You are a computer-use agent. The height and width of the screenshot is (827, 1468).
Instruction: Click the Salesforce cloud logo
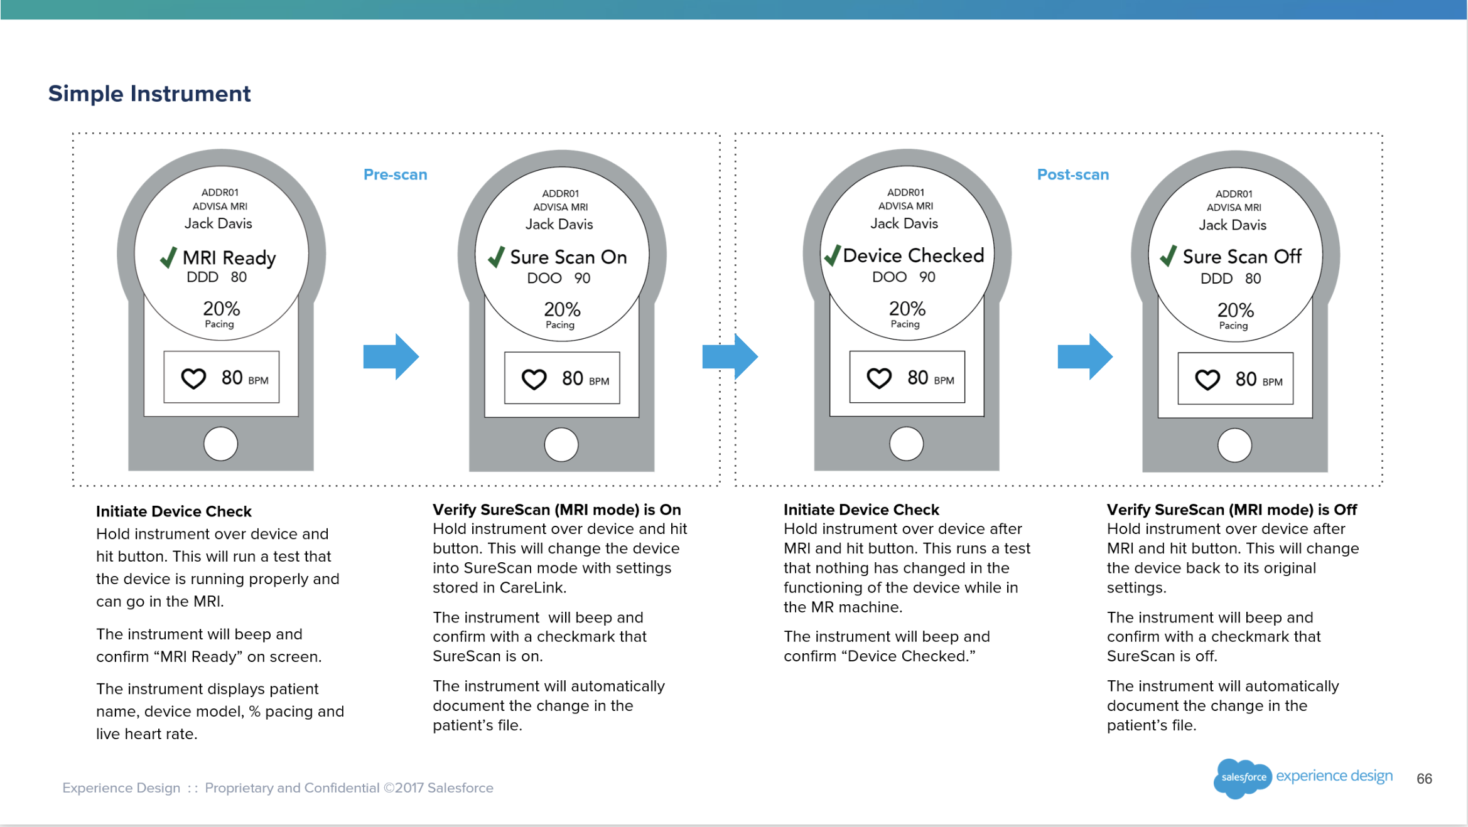click(x=1242, y=777)
